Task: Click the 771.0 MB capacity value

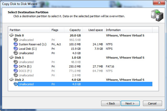Action: pos(75,71)
